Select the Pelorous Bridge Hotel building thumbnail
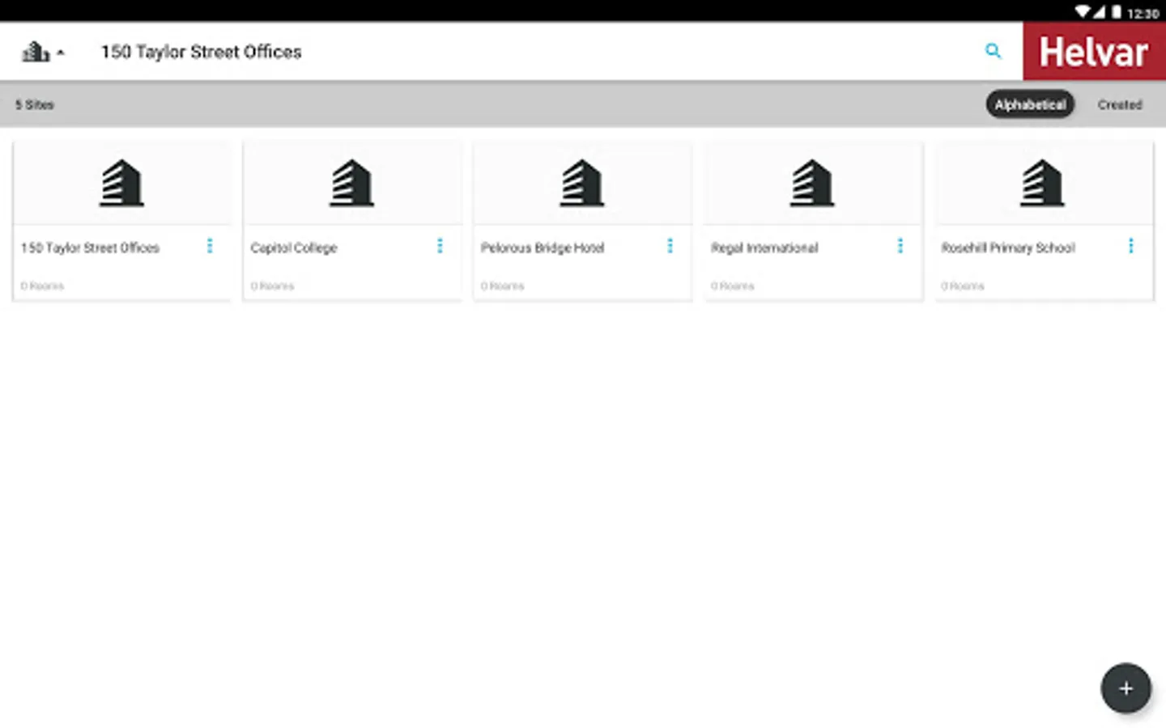 click(x=581, y=183)
